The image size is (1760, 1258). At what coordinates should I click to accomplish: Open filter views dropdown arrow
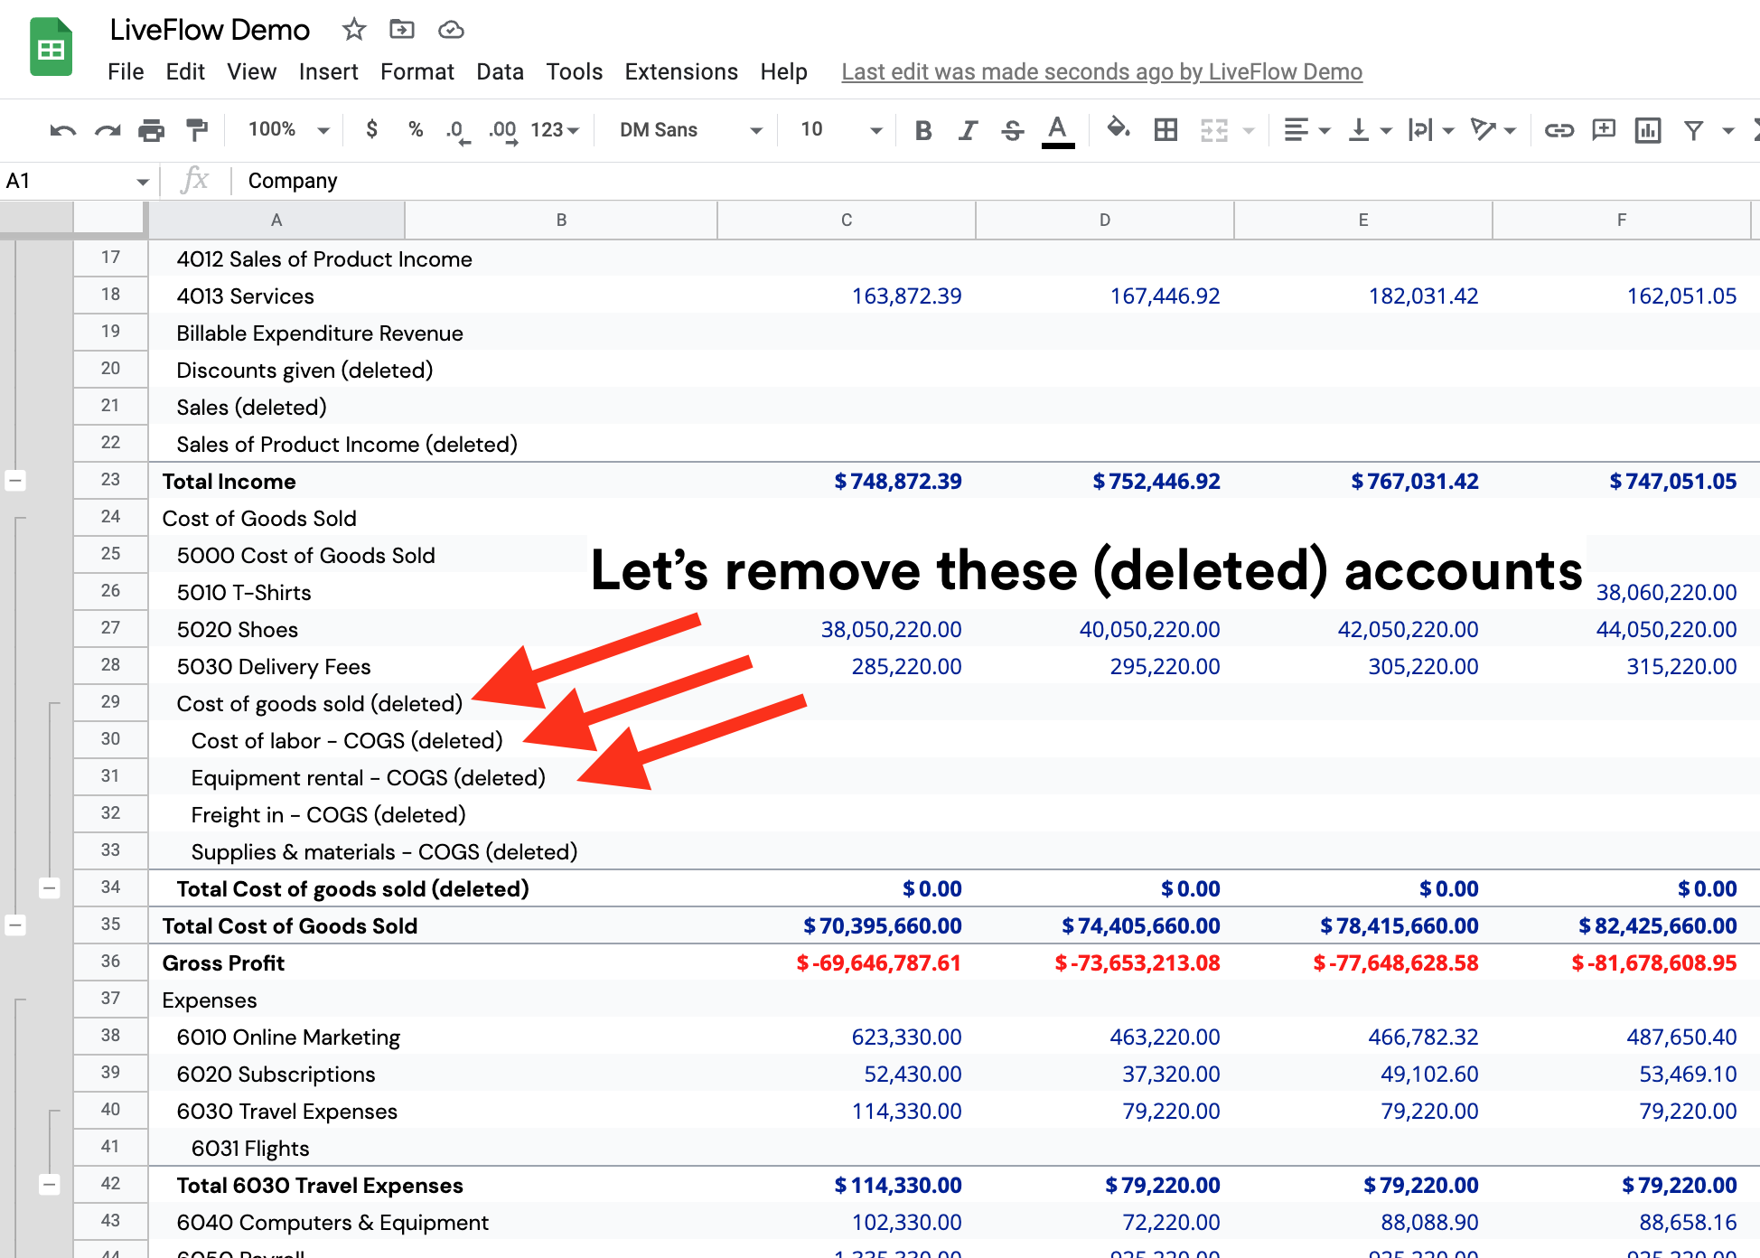tap(1727, 130)
